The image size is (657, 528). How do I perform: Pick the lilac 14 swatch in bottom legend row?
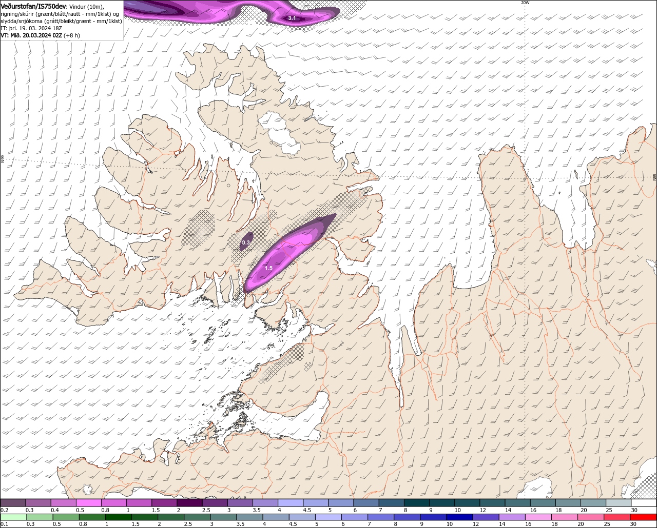pyautogui.click(x=512, y=517)
